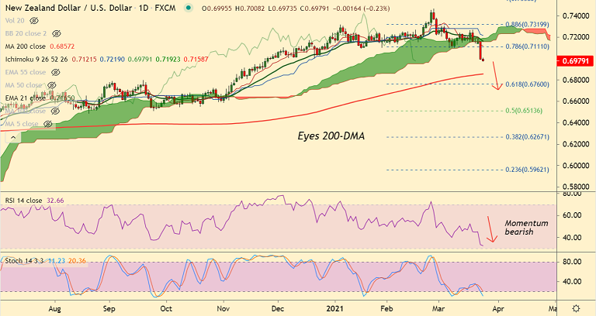
Task: Click the 0.72000 price scale label
Action: click(576, 37)
